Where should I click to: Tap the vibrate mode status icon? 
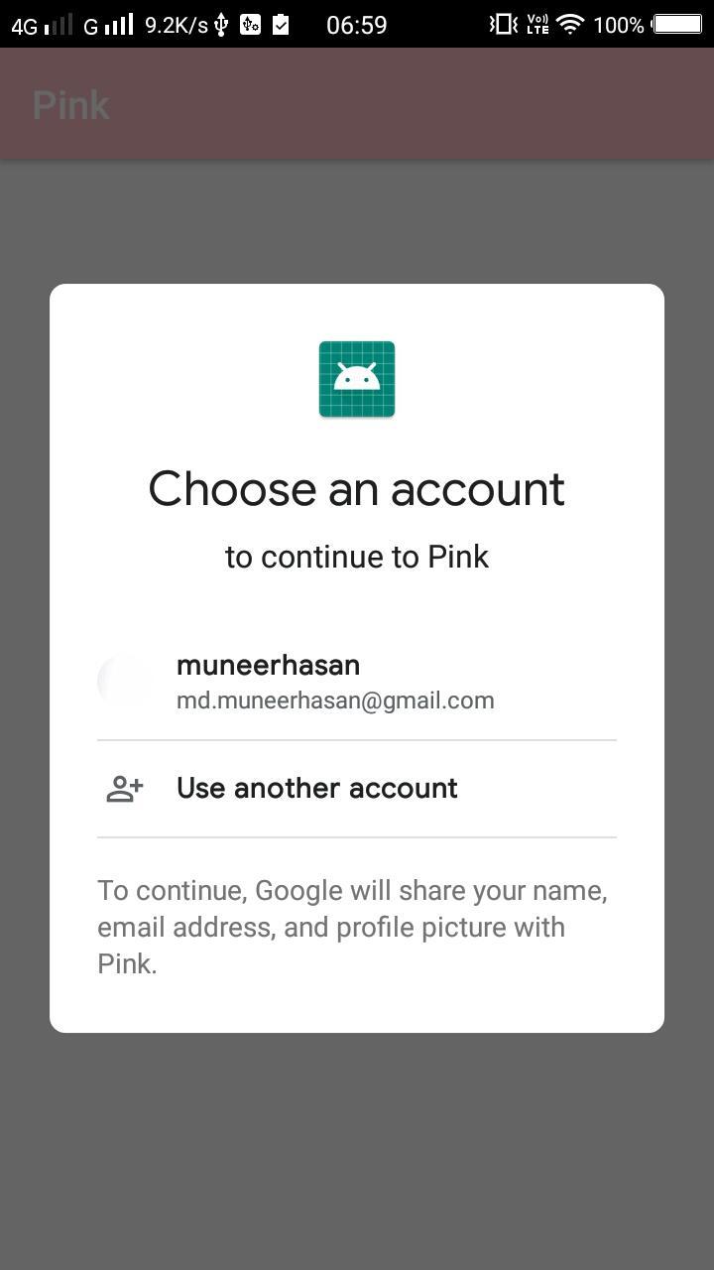click(x=504, y=24)
